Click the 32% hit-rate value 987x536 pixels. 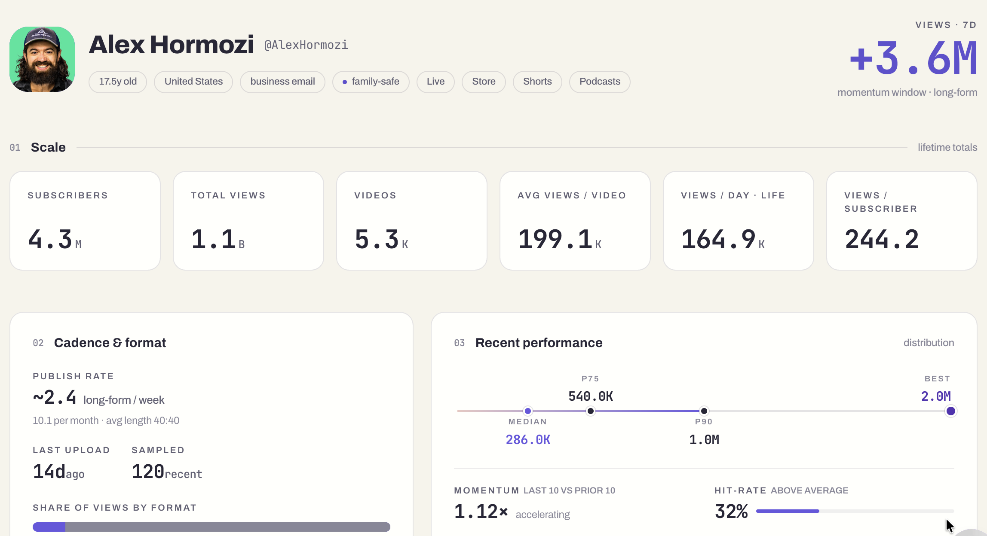[731, 512]
